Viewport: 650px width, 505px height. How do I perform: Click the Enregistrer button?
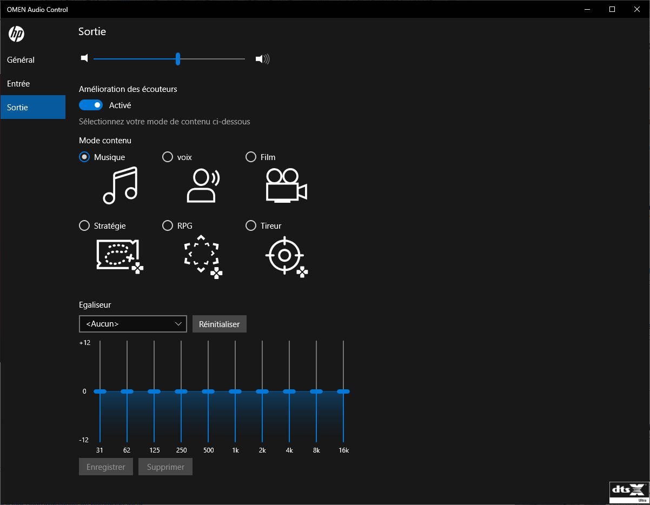point(106,467)
